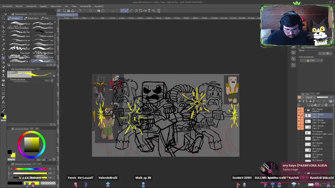Hide the Capa 13 - copia layer
The image size is (335, 188).
[x=299, y=121]
